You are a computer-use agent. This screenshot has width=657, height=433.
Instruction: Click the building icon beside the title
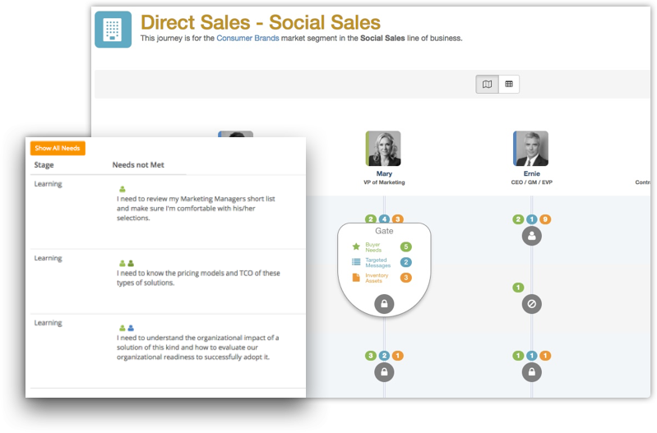(x=113, y=30)
